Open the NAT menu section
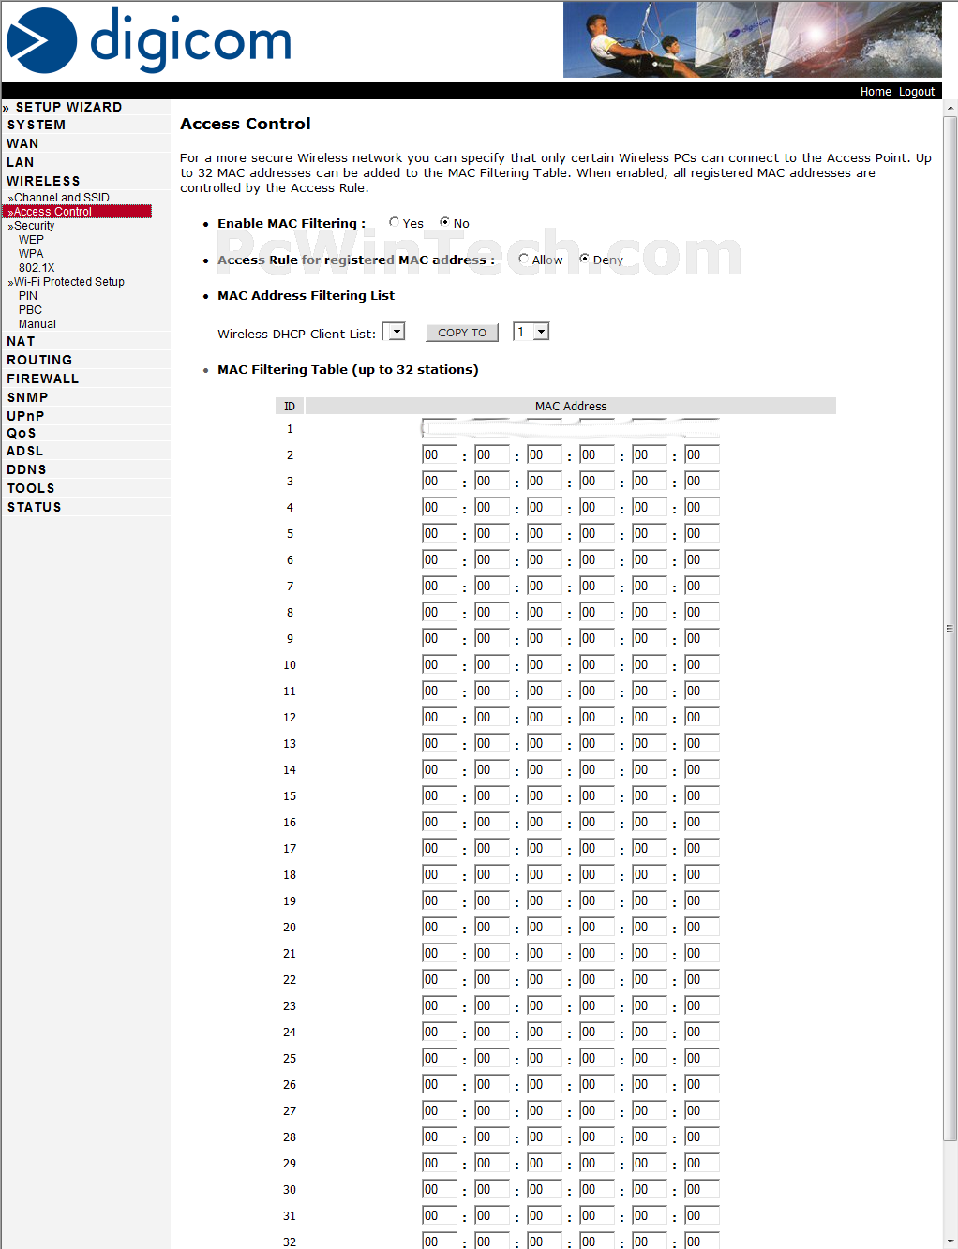958x1249 pixels. click(x=21, y=341)
